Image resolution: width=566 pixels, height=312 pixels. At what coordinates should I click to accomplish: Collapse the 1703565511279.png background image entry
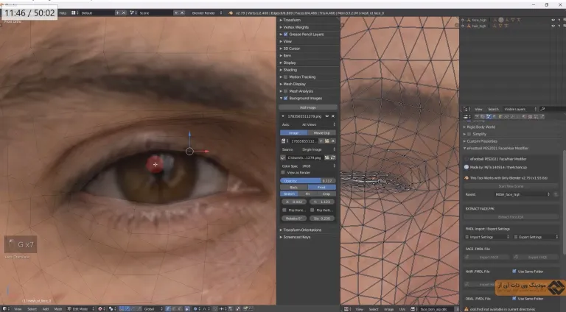click(283, 116)
